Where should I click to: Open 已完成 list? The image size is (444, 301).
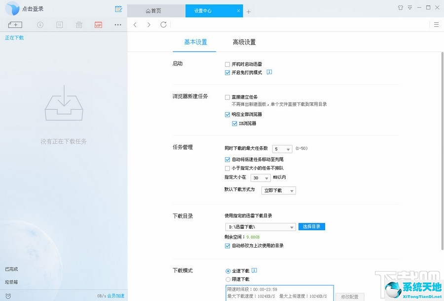11,269
